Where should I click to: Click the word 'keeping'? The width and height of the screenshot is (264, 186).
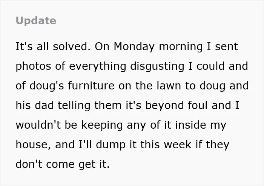coord(102,126)
